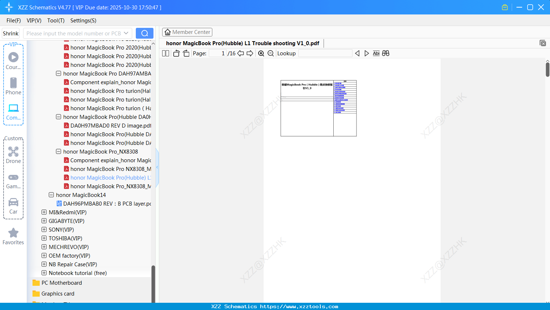The height and width of the screenshot is (310, 550).
Task: Open the Phone category in the sidebar
Action: (x=13, y=86)
